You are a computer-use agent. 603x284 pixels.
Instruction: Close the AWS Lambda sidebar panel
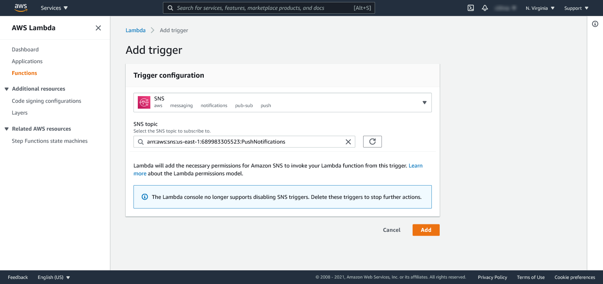98,28
